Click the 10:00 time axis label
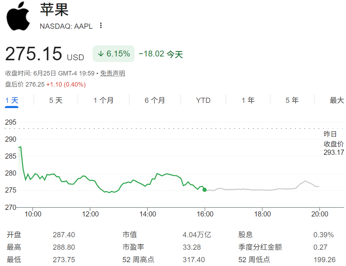This screenshot has height=266, width=346. point(33,214)
